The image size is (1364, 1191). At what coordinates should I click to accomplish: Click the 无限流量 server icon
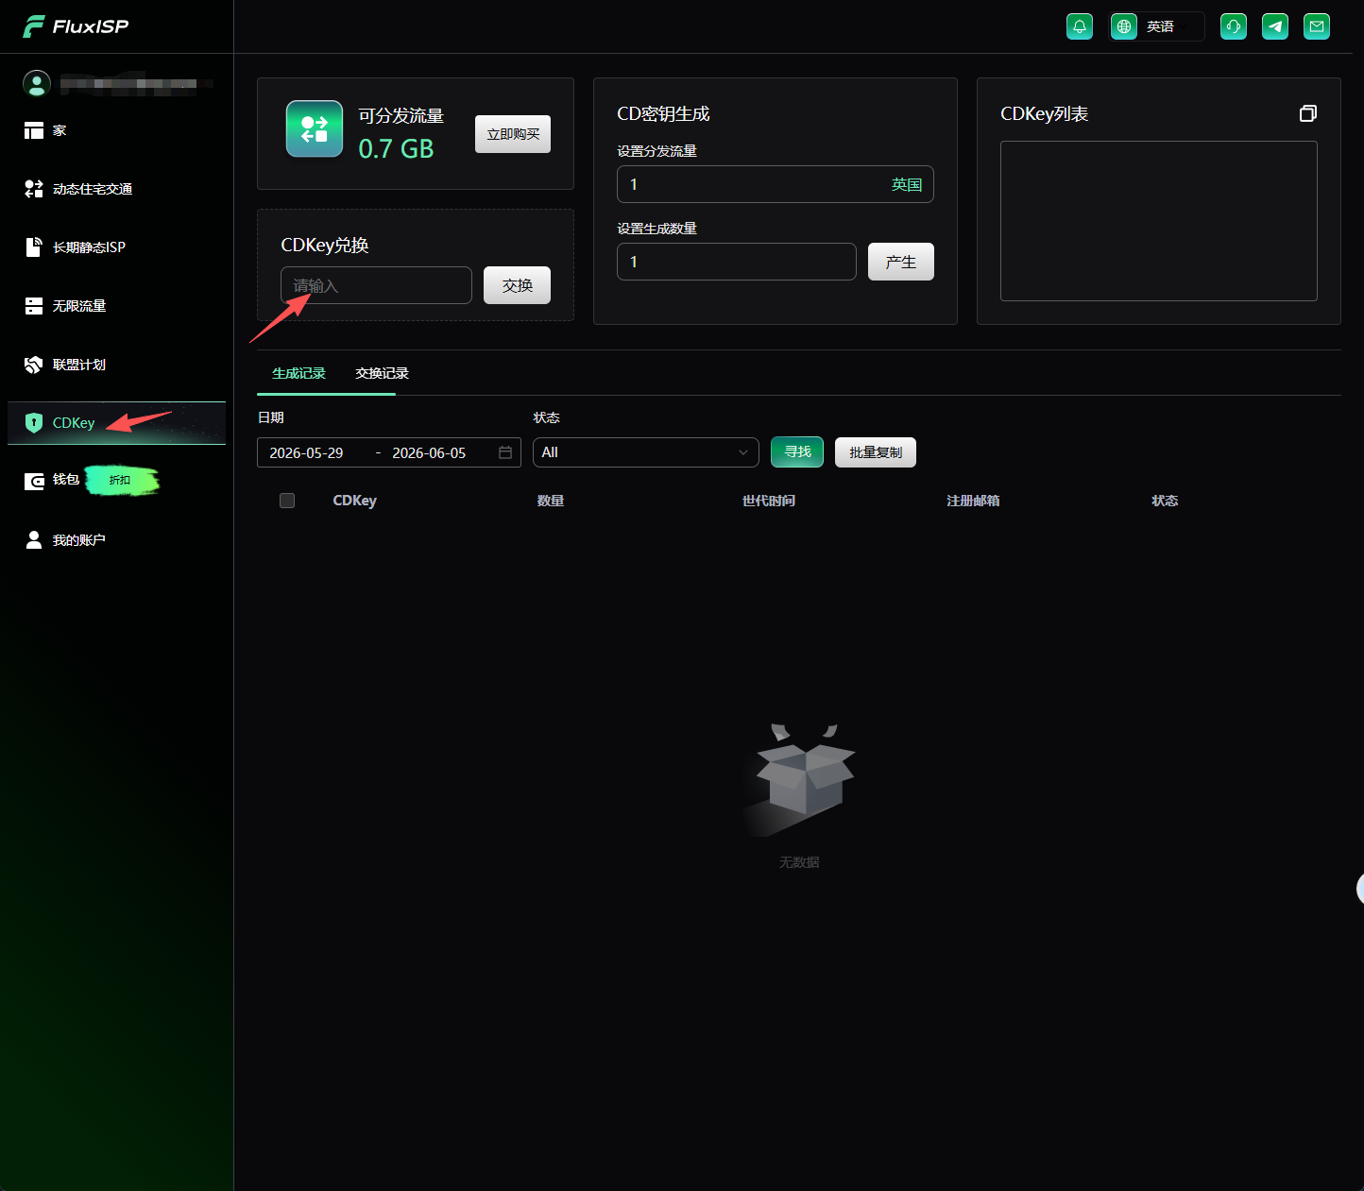[x=34, y=306]
